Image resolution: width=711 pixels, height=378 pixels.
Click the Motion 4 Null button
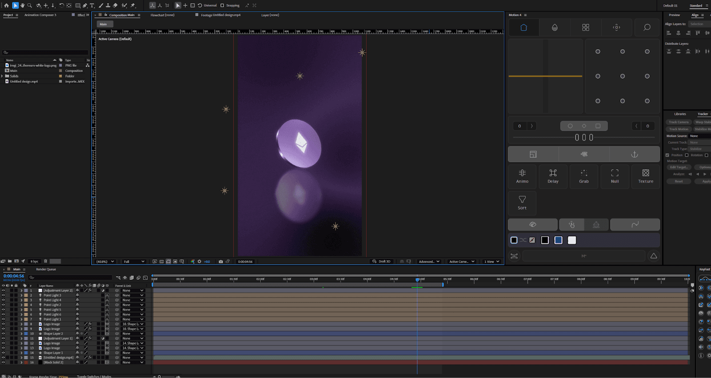[x=615, y=176]
